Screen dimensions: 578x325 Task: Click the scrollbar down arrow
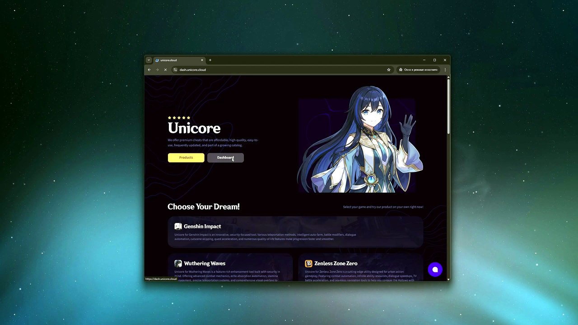(448, 279)
